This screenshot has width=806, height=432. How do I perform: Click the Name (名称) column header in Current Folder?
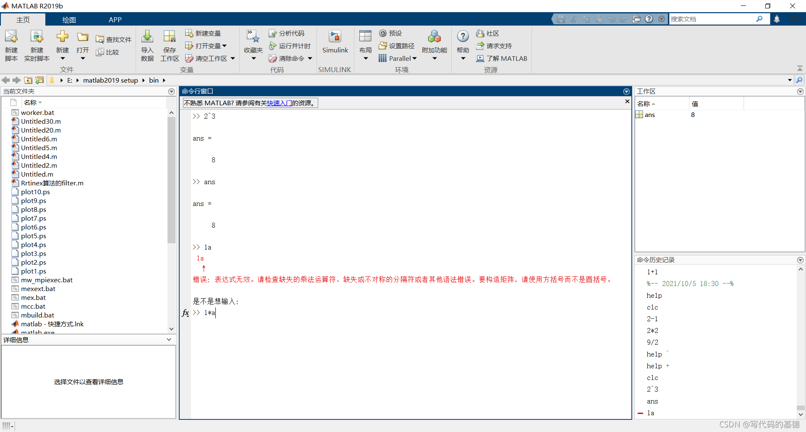(x=33, y=102)
